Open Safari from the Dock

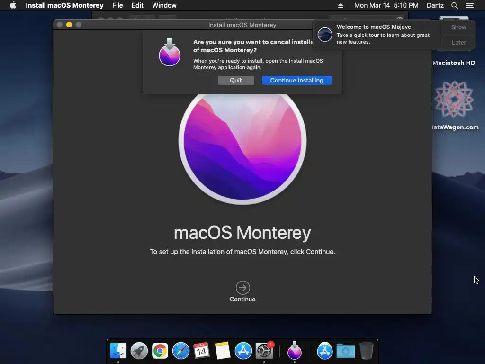(x=180, y=351)
